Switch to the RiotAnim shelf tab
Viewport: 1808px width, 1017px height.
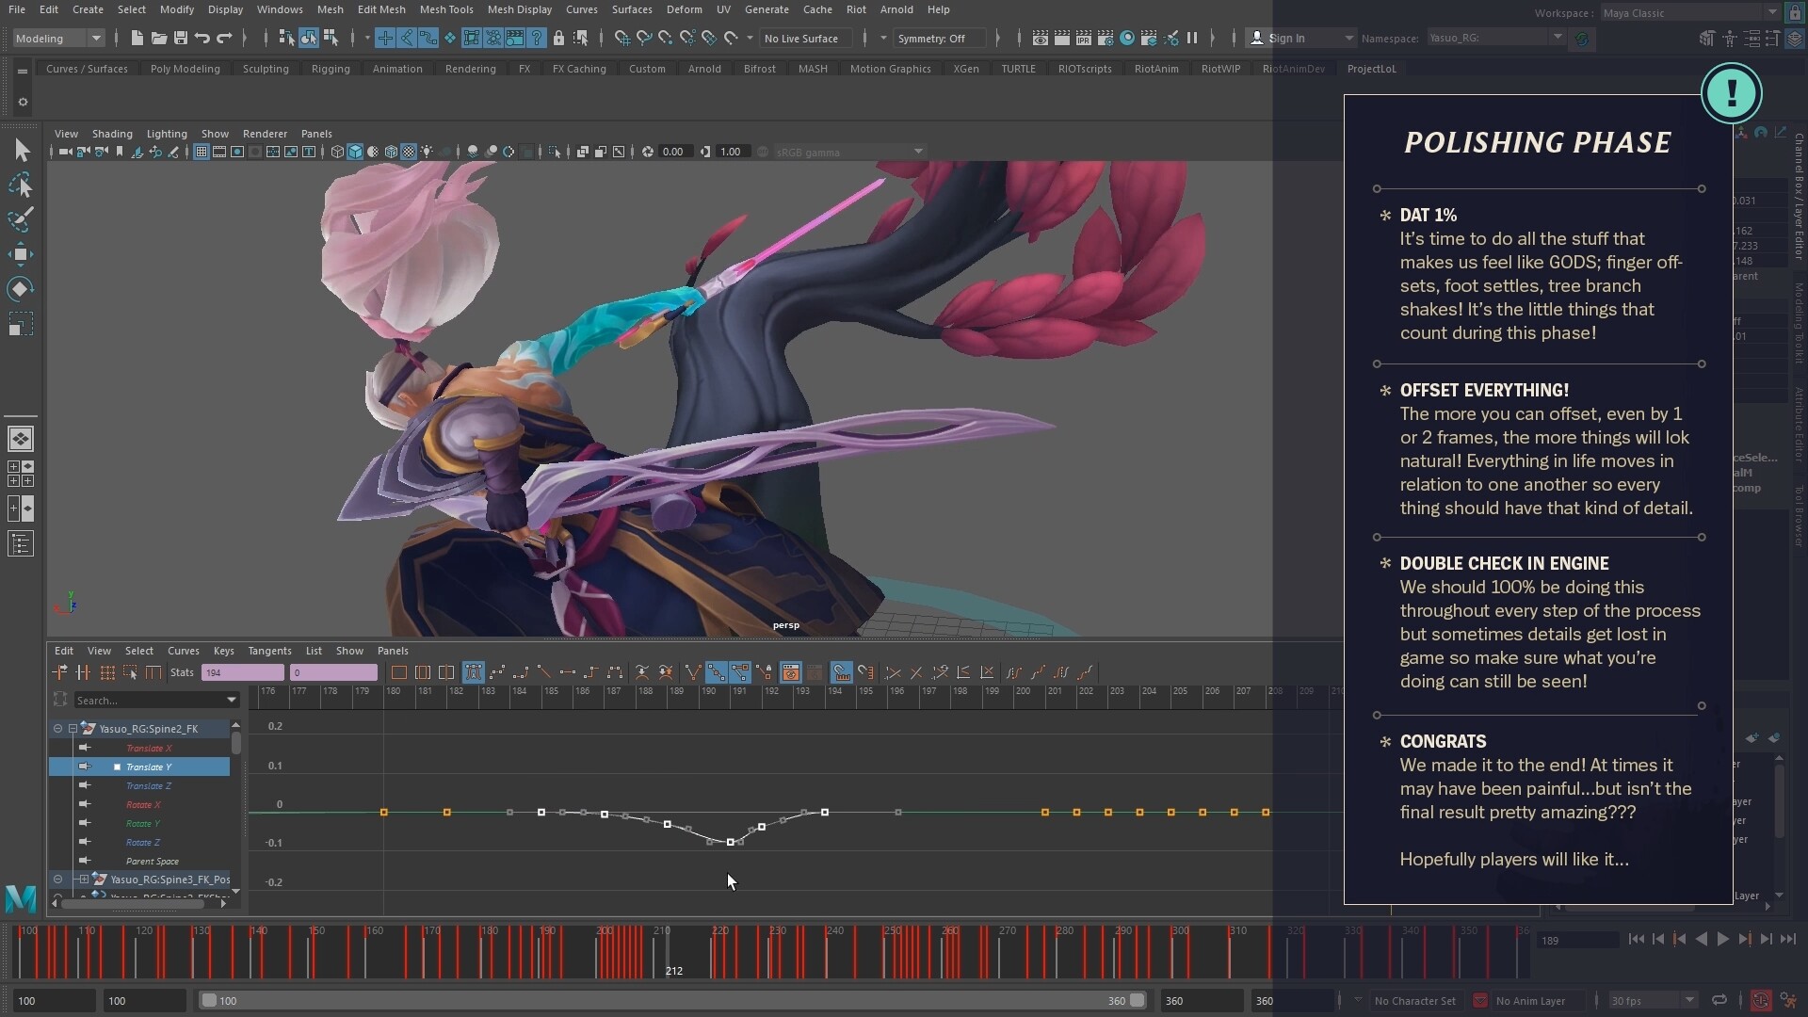pyautogui.click(x=1156, y=69)
